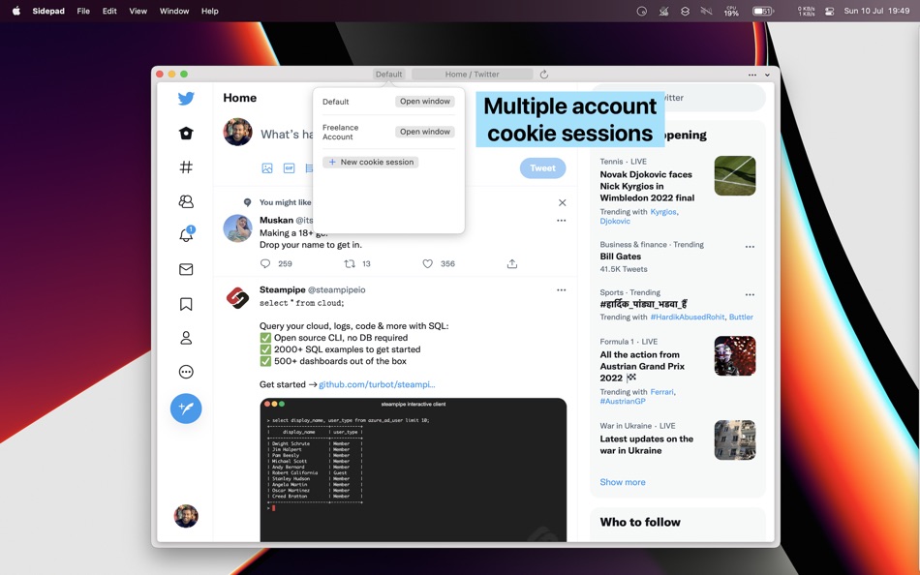Open more options on Steampipe tweet
Image resolution: width=920 pixels, height=575 pixels.
[562, 289]
